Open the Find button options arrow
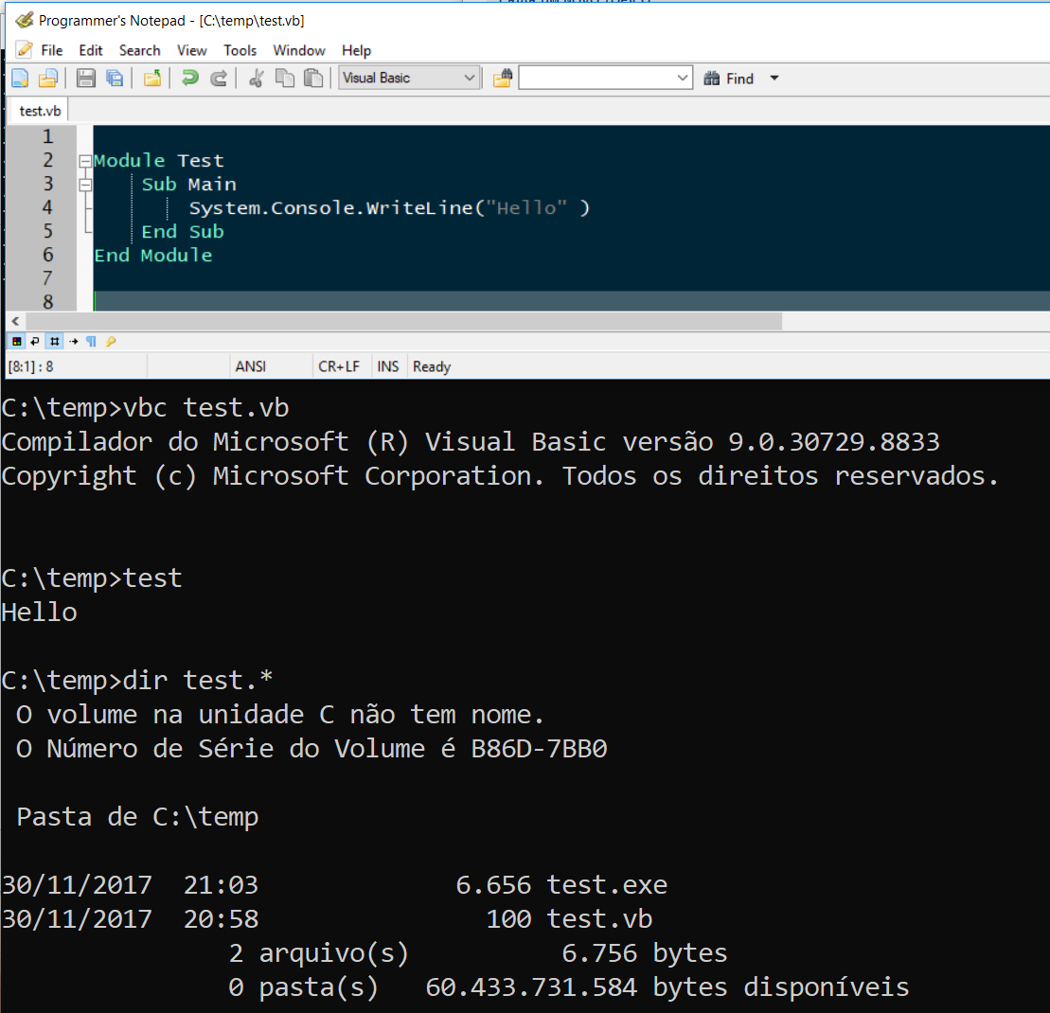Viewport: 1050px width, 1013px height. pyautogui.click(x=774, y=79)
